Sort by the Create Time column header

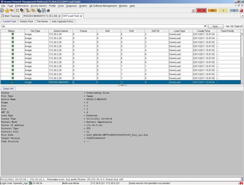(204, 31)
